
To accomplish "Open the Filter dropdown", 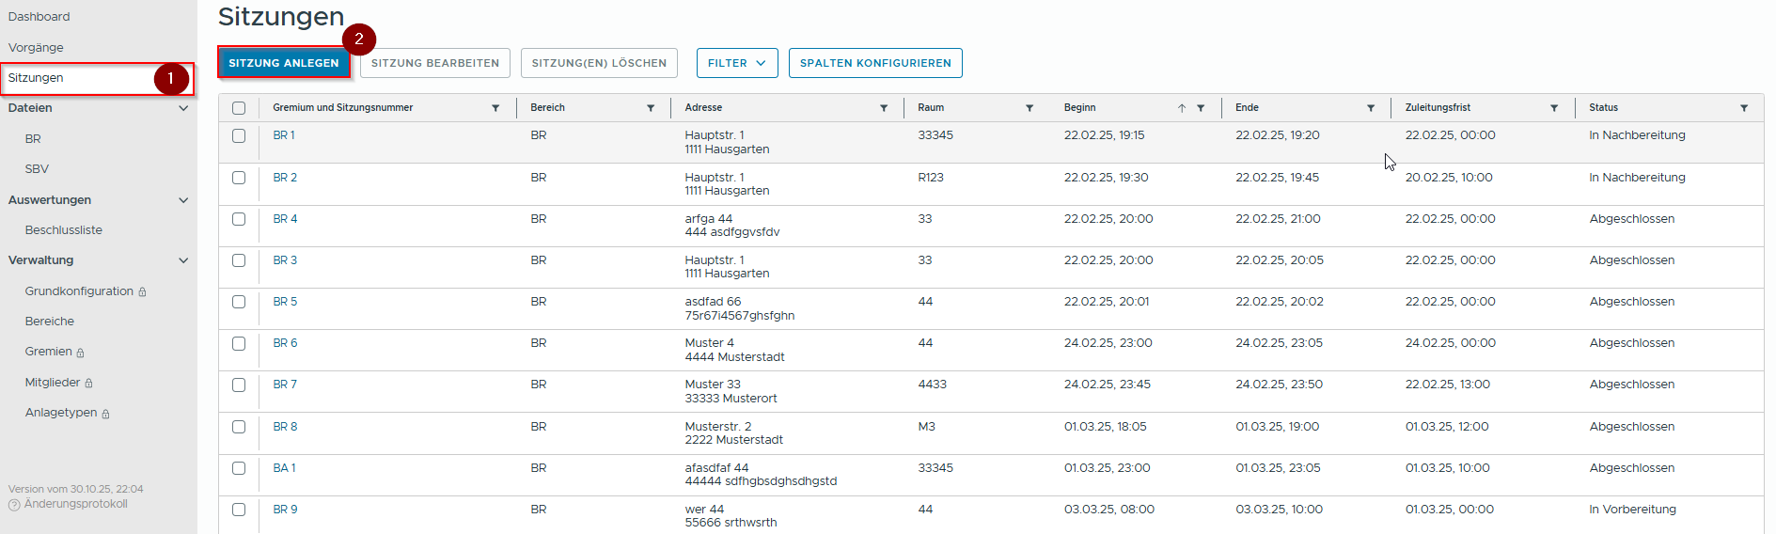I will point(736,63).
